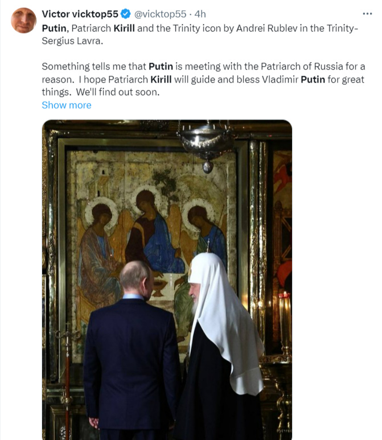Open Victor vicktop55's profile avatar

click(x=23, y=20)
